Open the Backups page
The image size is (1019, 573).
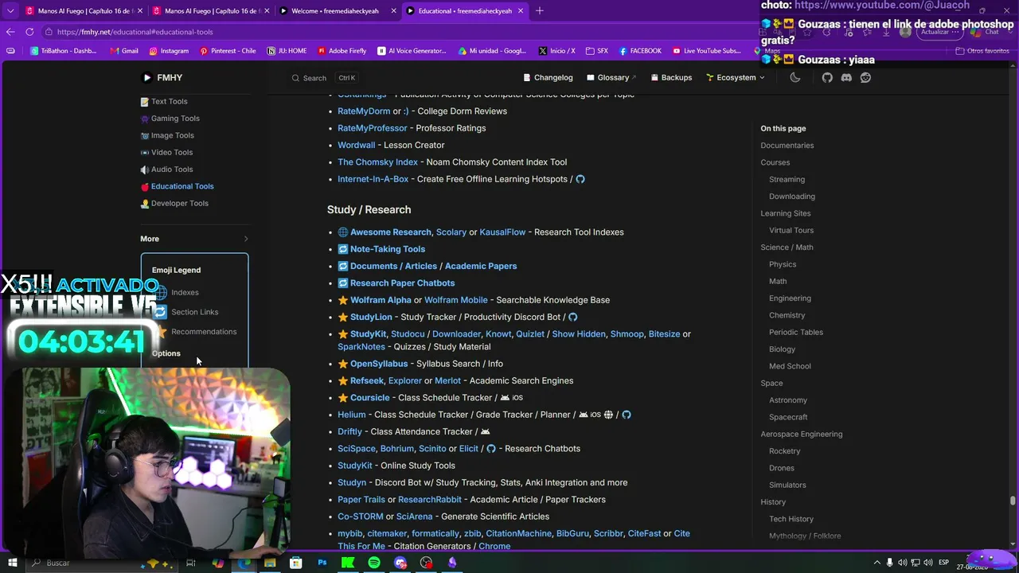[671, 77]
